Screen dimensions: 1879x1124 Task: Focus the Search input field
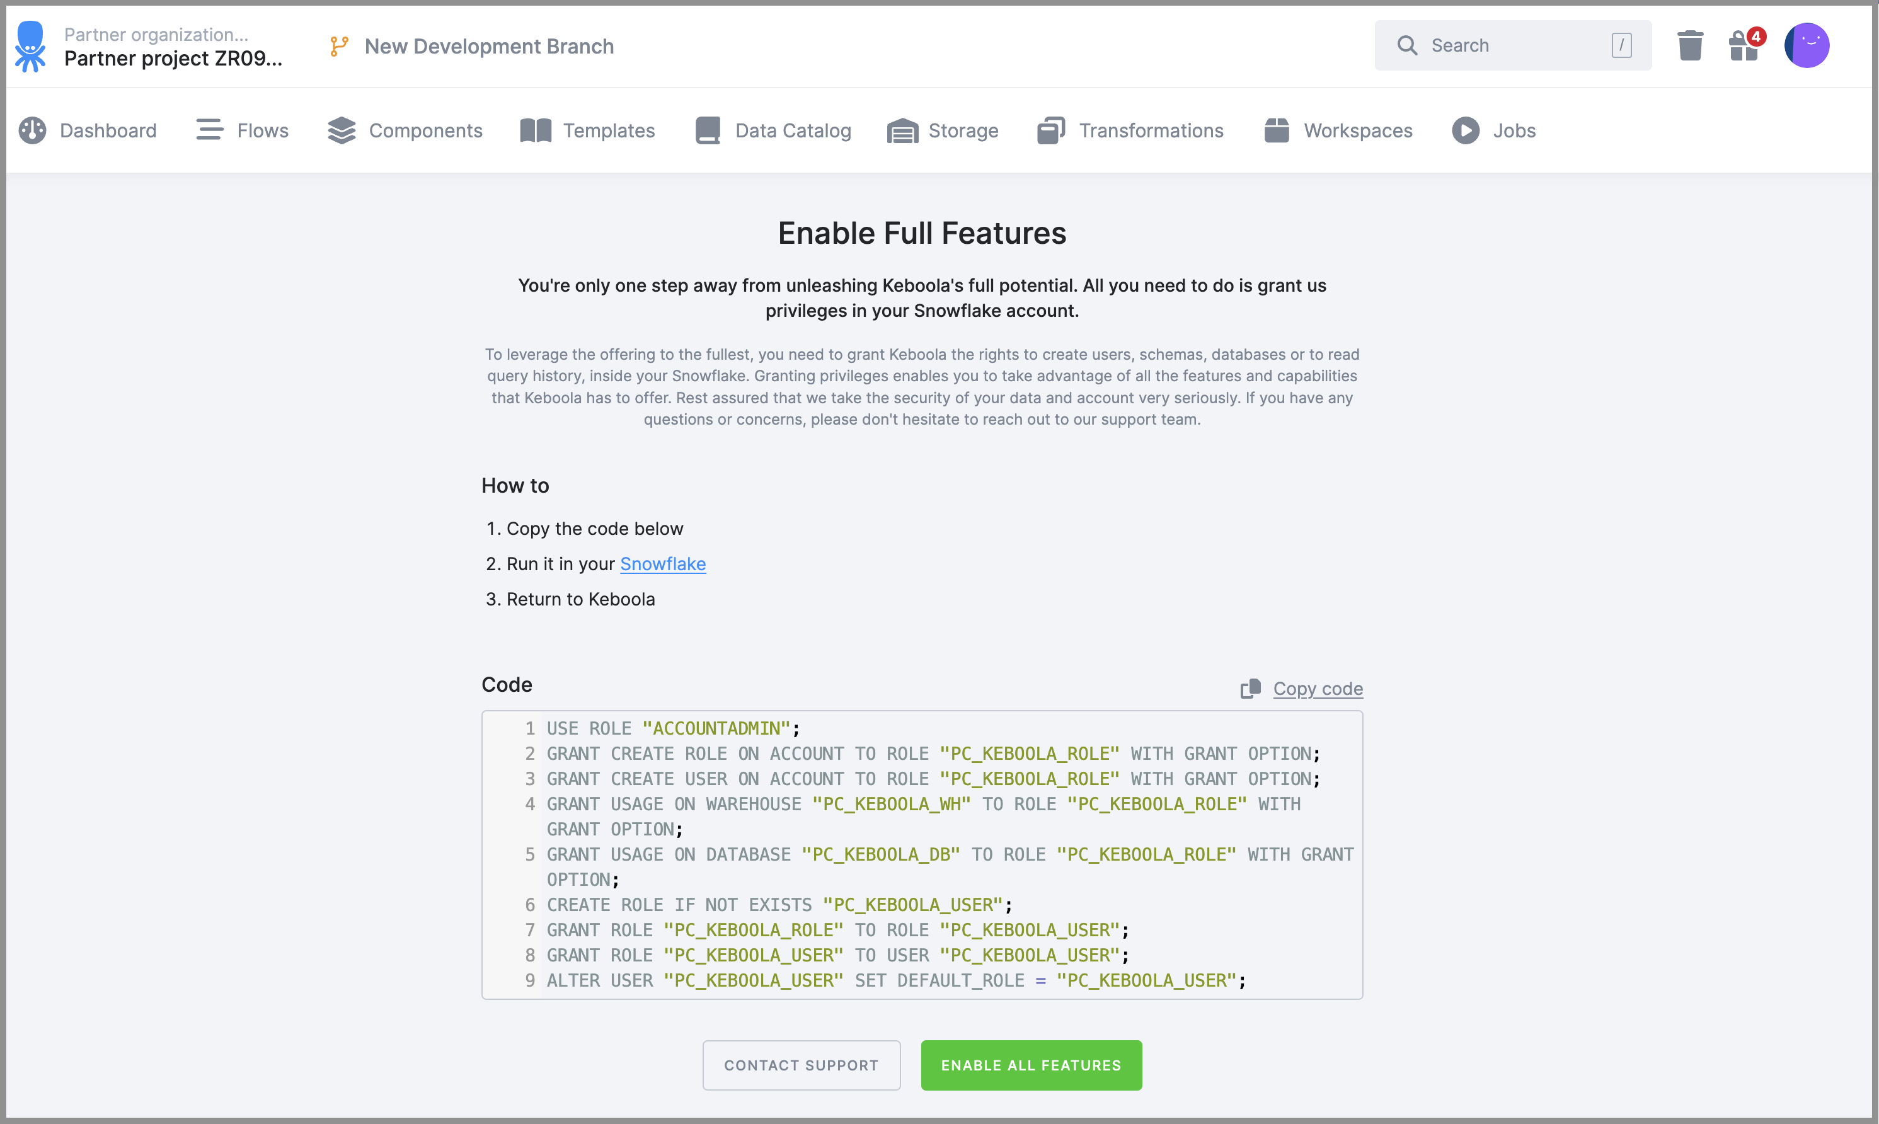click(x=1513, y=45)
